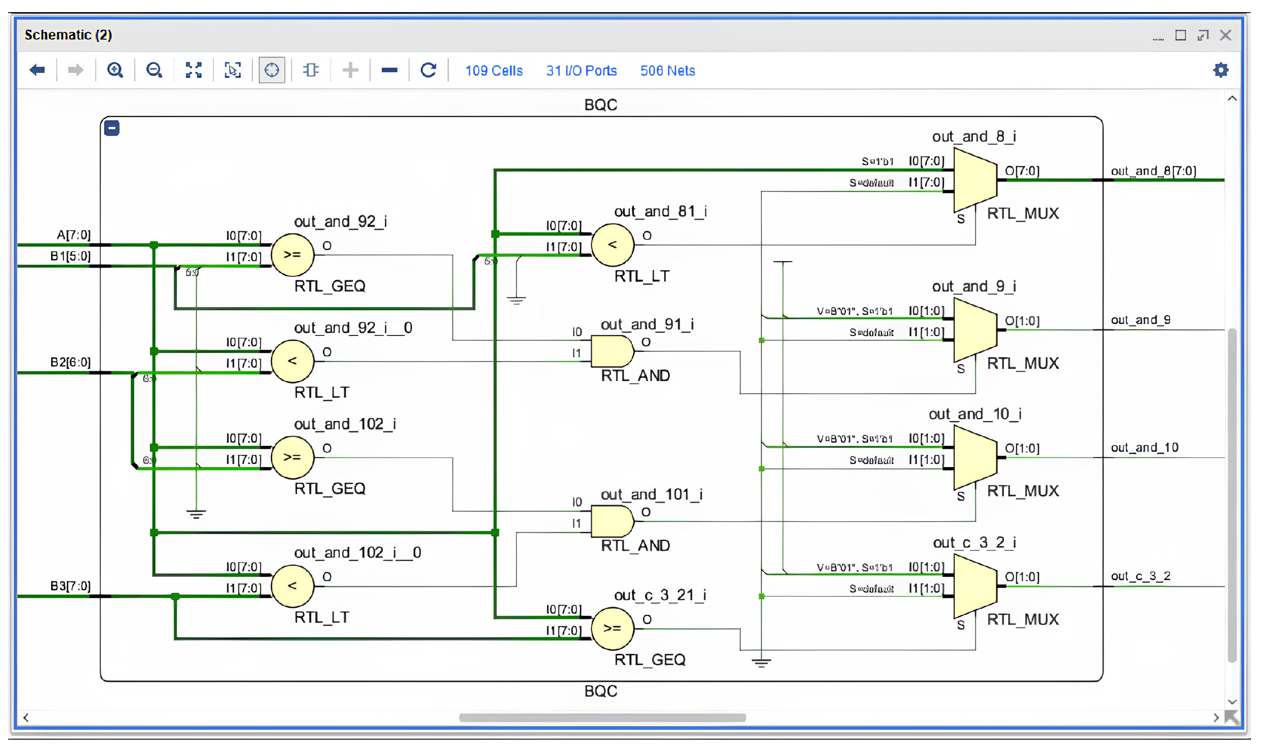
Task: Click the zoom in magnifier icon
Action: (x=115, y=70)
